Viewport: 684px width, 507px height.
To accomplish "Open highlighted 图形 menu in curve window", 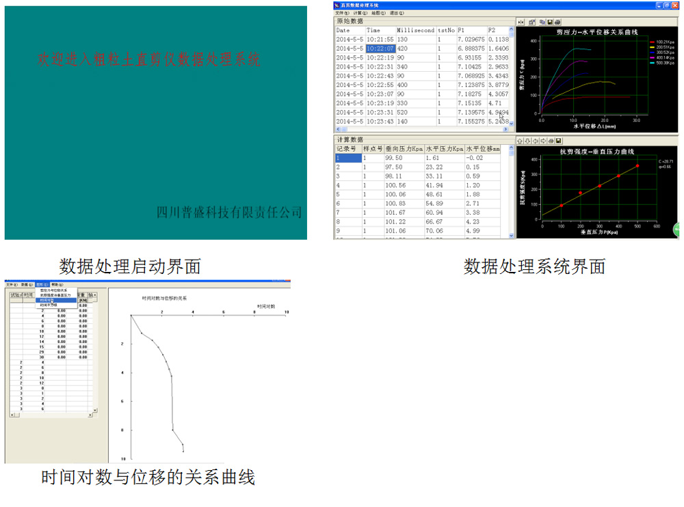I will [x=42, y=285].
